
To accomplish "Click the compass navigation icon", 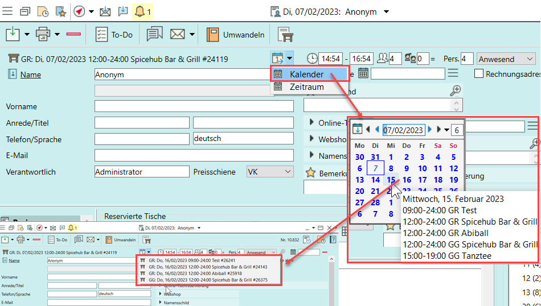I will click(x=80, y=11).
